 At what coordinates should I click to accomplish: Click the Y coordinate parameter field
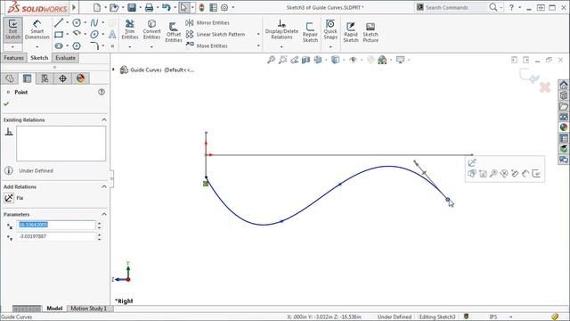pos(56,236)
